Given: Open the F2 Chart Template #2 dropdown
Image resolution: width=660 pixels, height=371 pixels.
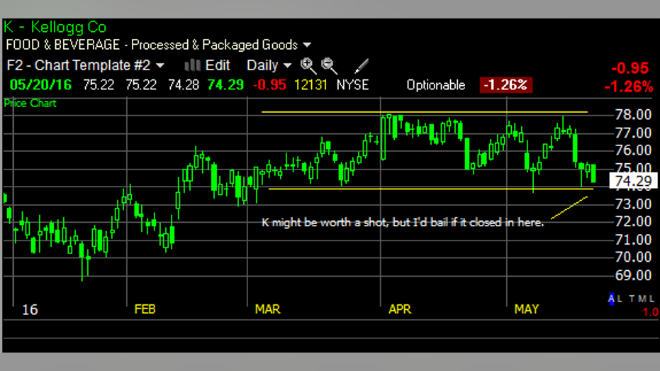Looking at the screenshot, I should tap(86, 65).
